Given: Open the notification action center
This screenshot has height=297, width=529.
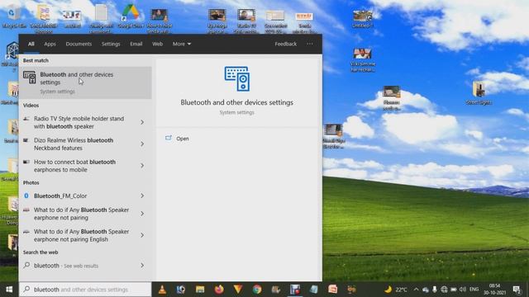Looking at the screenshot, I should coord(517,290).
